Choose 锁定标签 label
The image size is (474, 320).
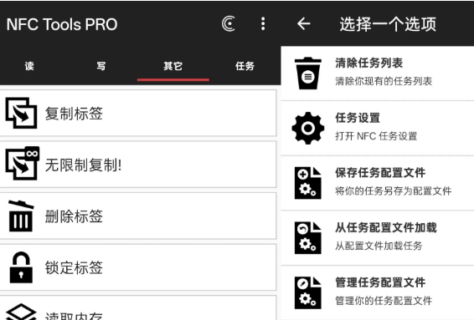(x=74, y=267)
